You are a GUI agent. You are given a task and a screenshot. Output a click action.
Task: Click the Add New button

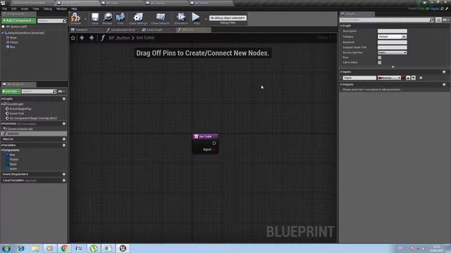[x=11, y=91]
